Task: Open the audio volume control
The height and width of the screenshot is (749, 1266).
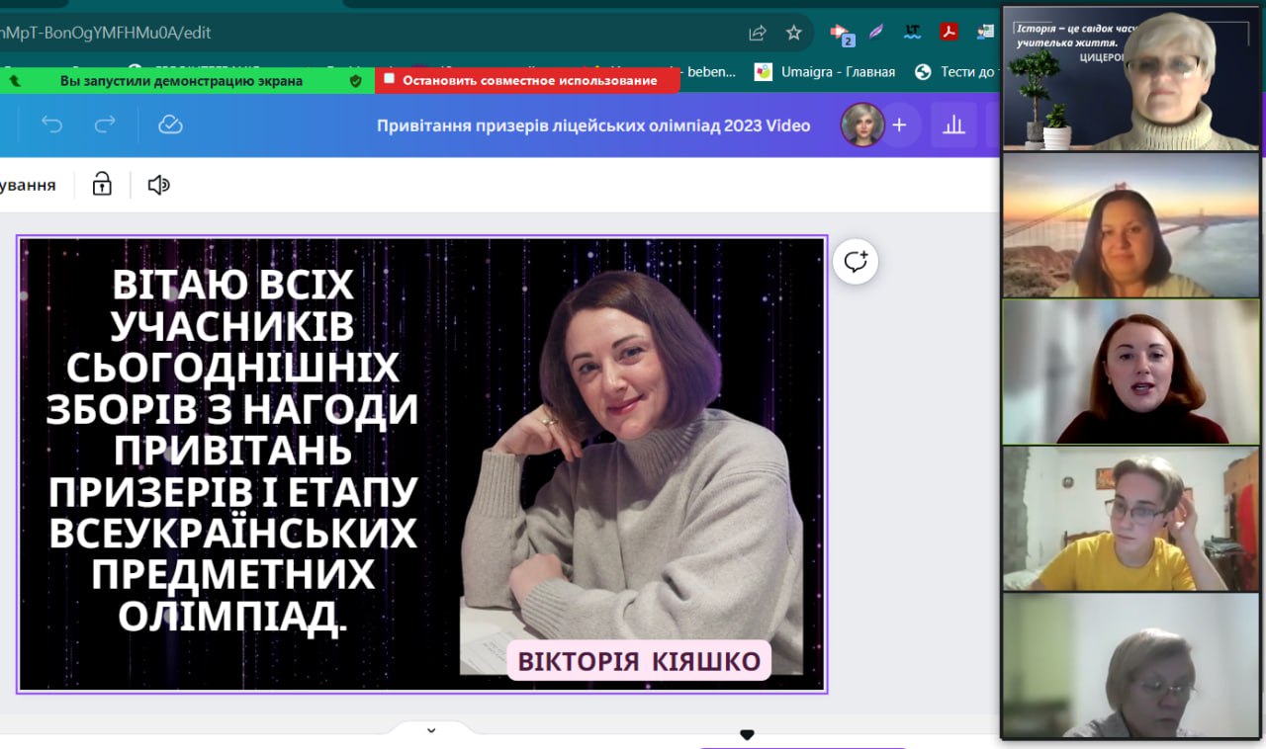Action: 158,185
